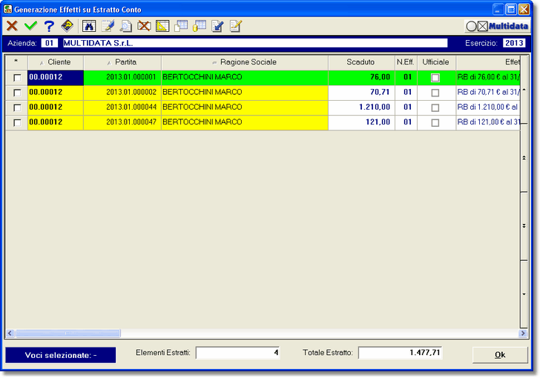
Task: Click the table with yellow cylinder icon
Action: 200,26
